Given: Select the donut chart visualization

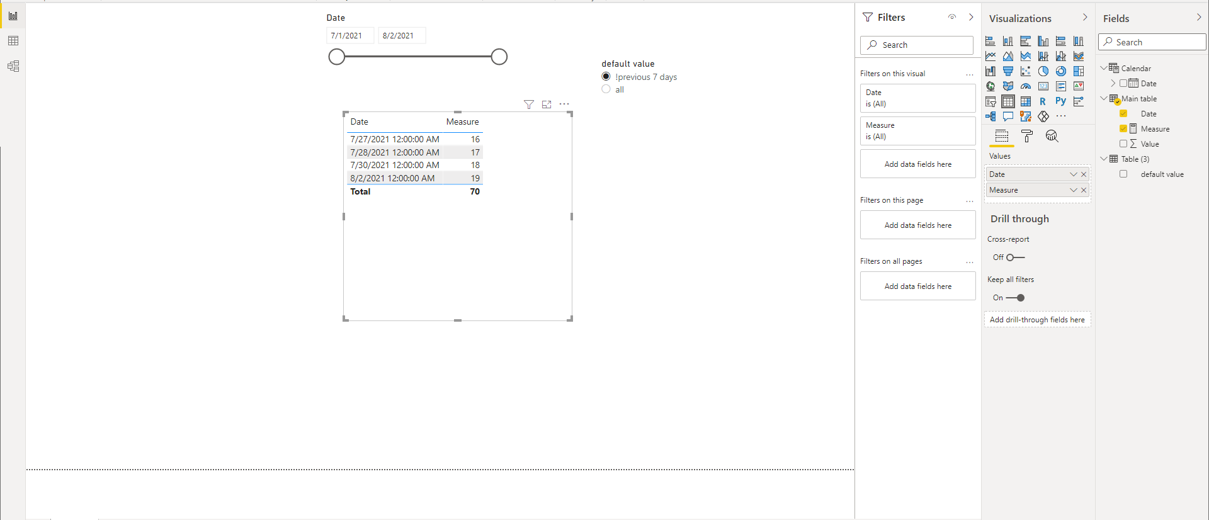Looking at the screenshot, I should (x=1061, y=71).
